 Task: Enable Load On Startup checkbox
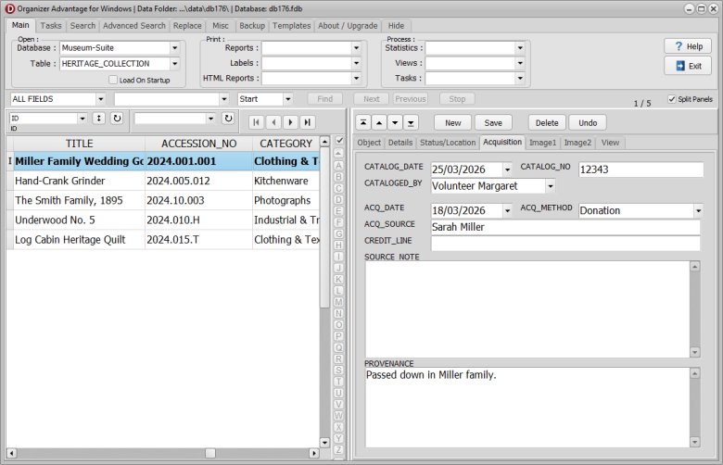pyautogui.click(x=113, y=81)
